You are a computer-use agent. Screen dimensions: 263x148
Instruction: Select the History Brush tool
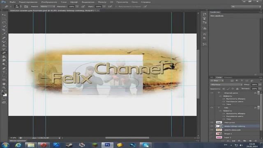tap(4, 49)
